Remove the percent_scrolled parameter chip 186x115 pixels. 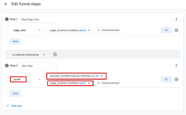pos(102,76)
